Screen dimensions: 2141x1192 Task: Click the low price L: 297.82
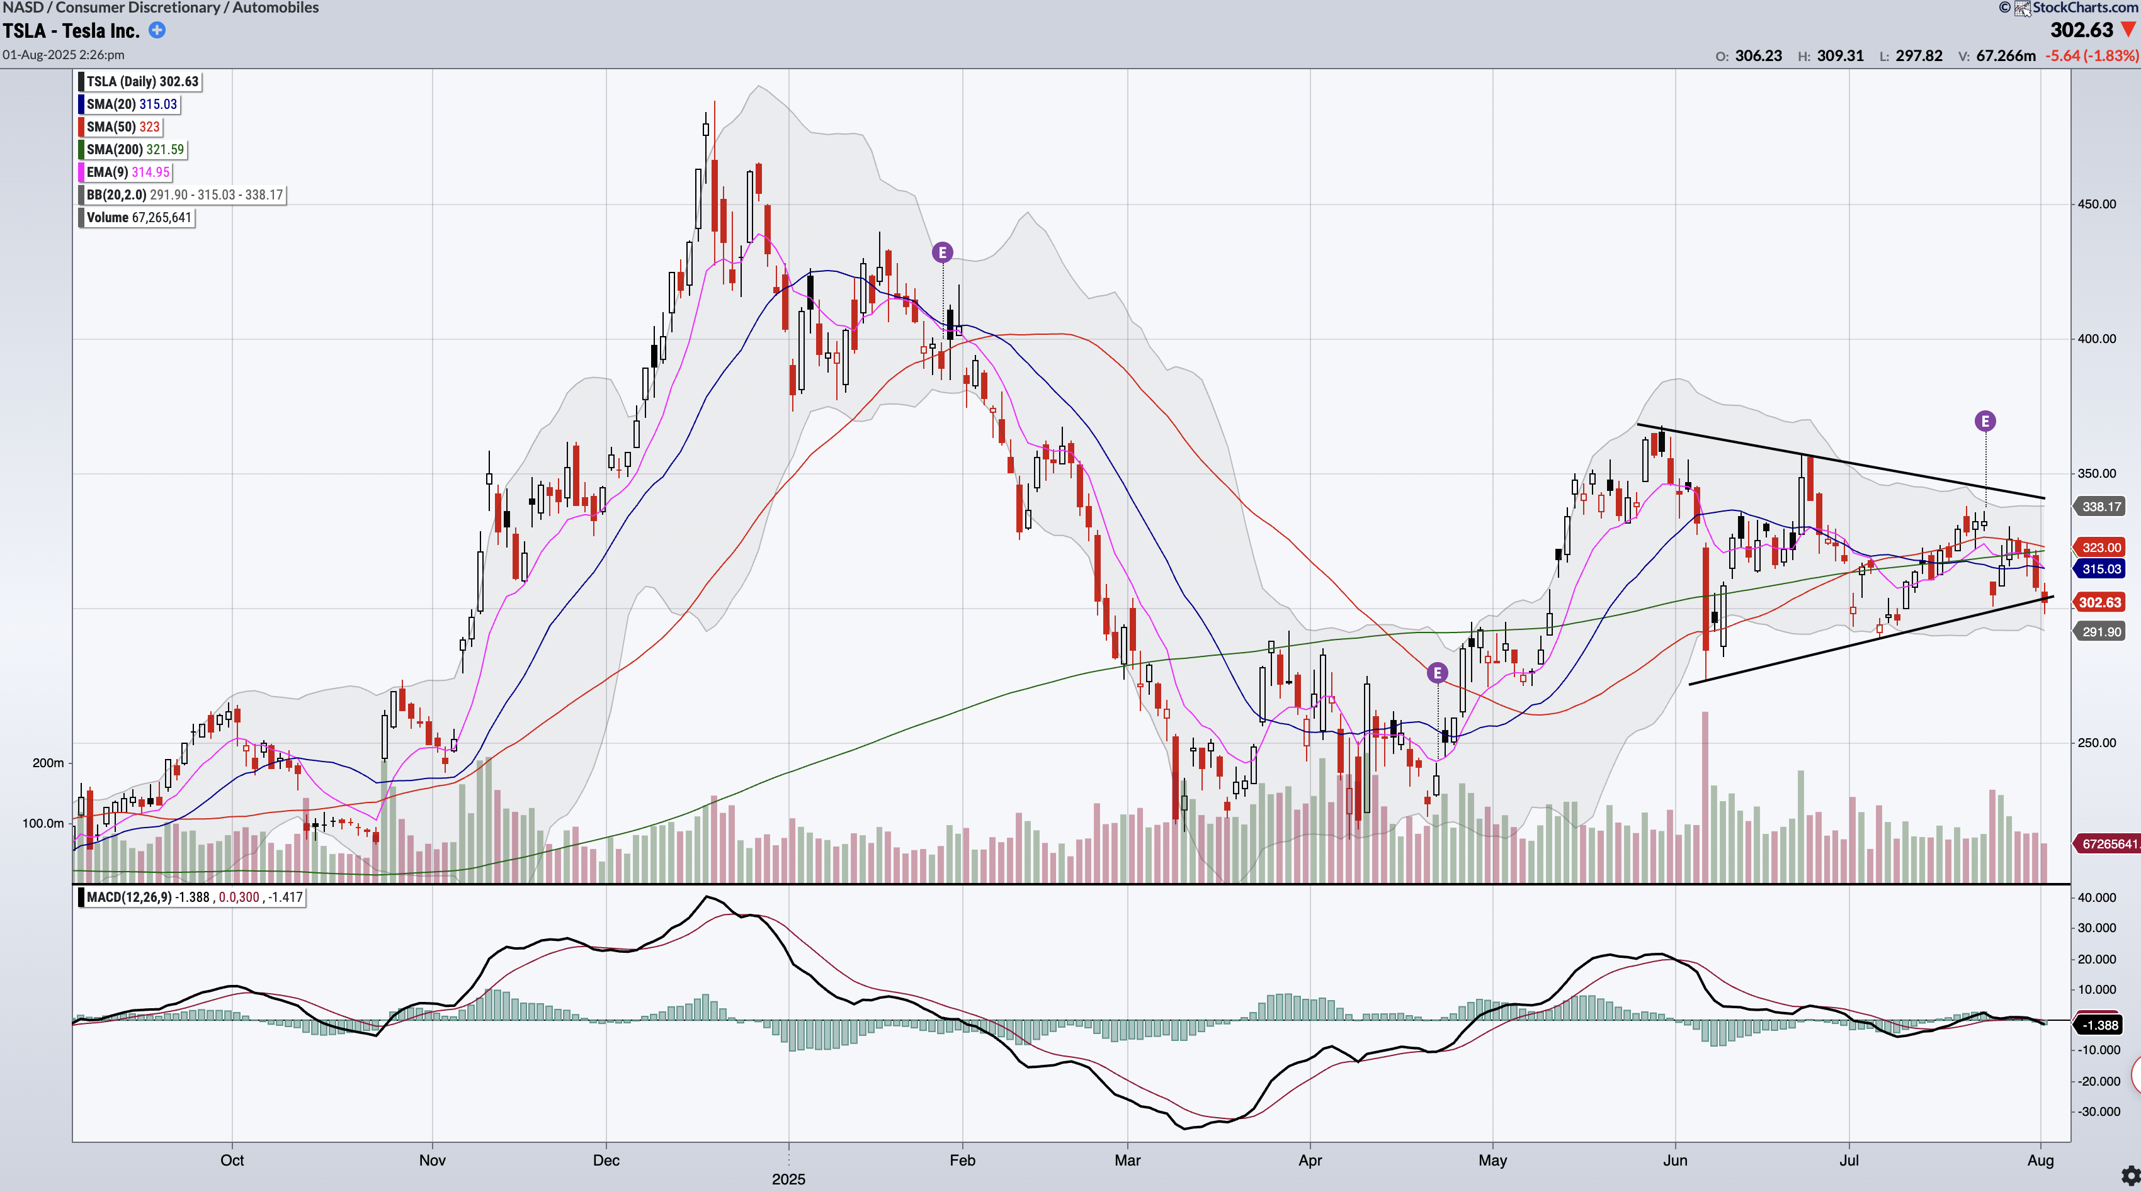[1911, 55]
